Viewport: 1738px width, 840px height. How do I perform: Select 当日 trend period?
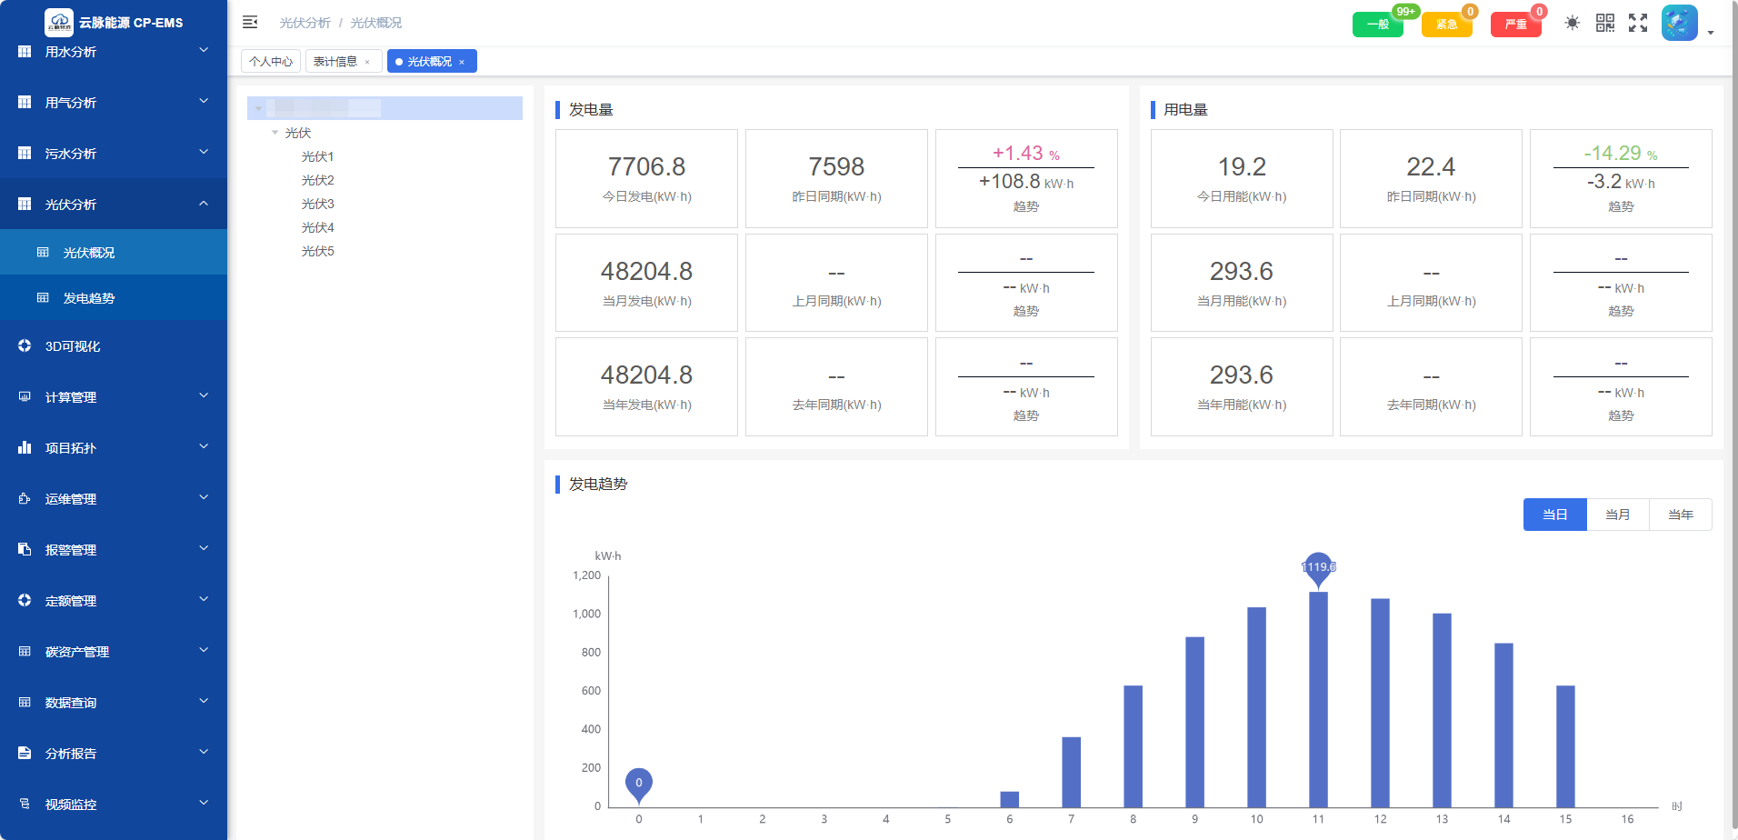point(1554,515)
